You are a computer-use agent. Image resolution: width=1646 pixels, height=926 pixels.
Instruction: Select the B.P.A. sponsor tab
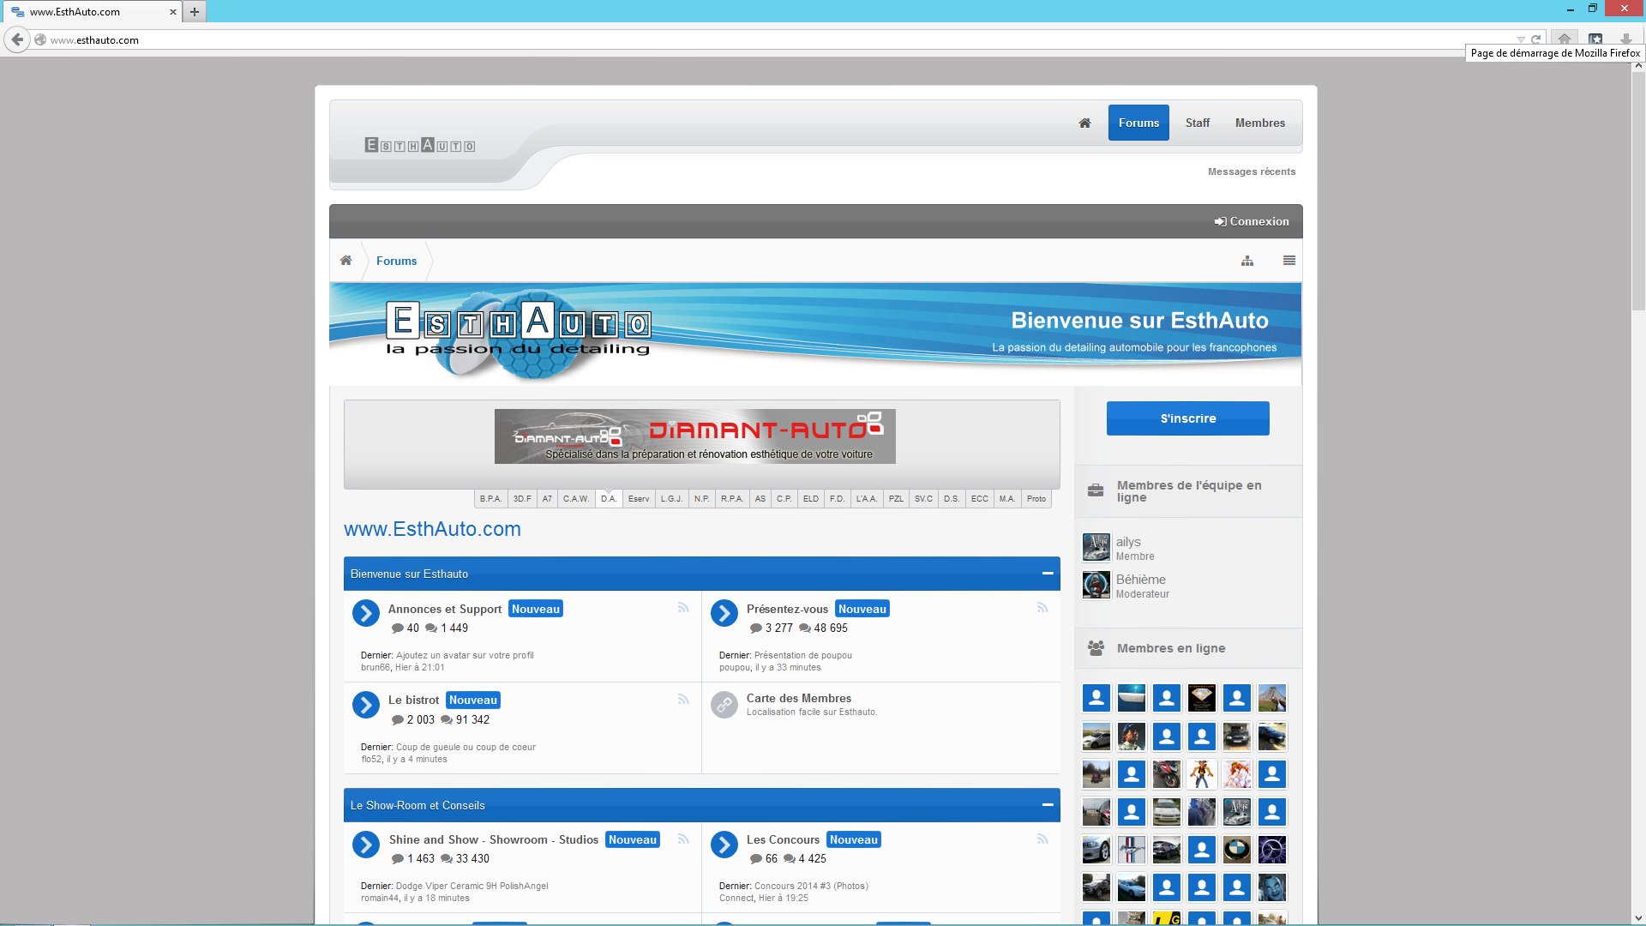(491, 499)
